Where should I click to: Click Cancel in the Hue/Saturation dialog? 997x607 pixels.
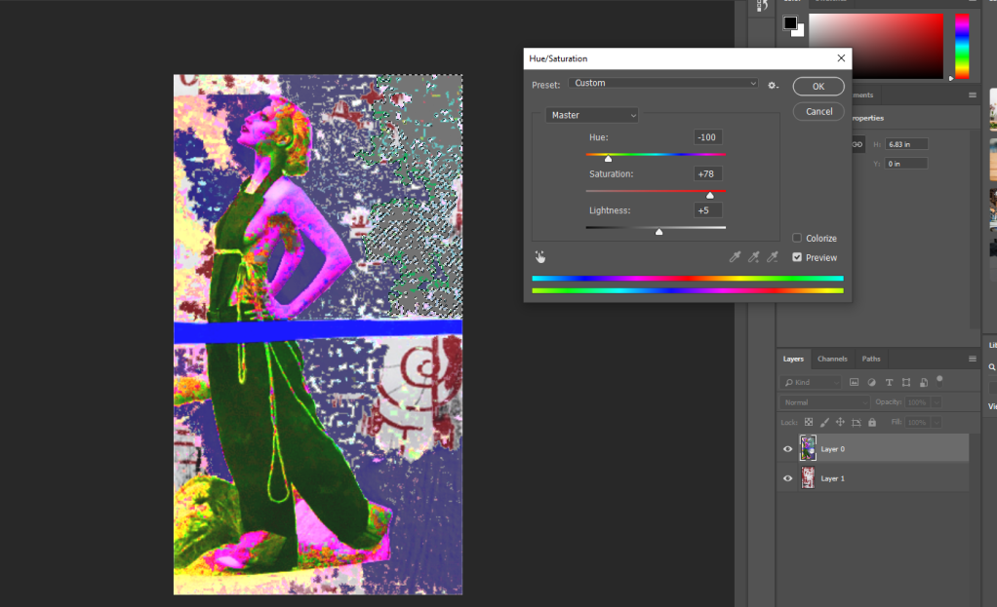[x=818, y=112]
